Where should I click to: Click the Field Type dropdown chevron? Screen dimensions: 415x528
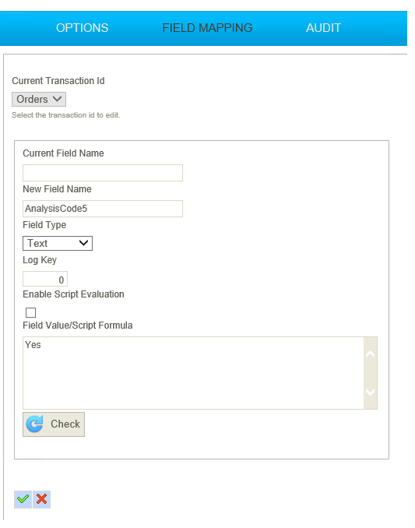click(x=83, y=243)
